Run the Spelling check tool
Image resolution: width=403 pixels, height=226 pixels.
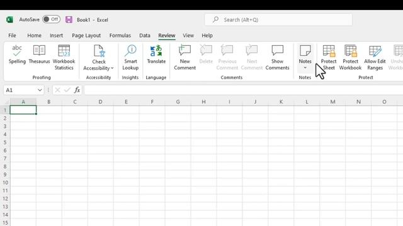(17, 55)
